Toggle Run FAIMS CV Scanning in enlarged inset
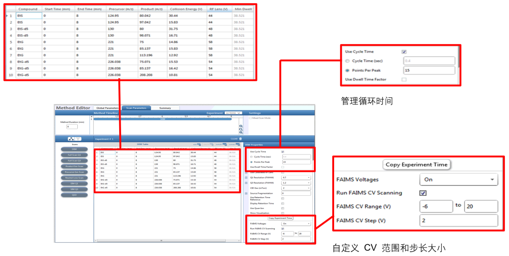This screenshot has width=509, height=256. 423,193
